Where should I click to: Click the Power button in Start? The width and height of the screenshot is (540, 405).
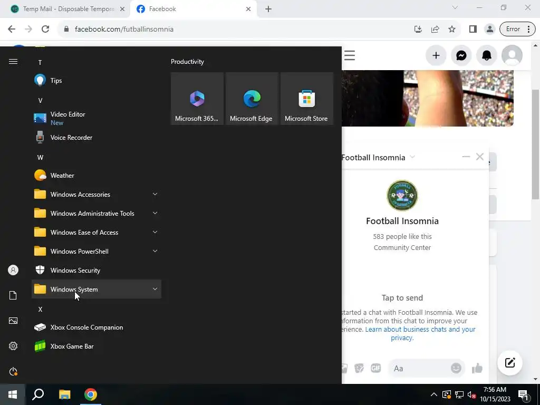[13, 371]
